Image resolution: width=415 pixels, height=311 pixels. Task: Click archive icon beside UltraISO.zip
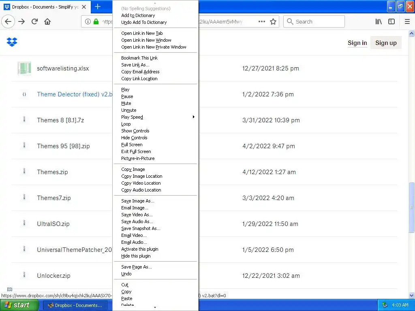[x=24, y=223]
